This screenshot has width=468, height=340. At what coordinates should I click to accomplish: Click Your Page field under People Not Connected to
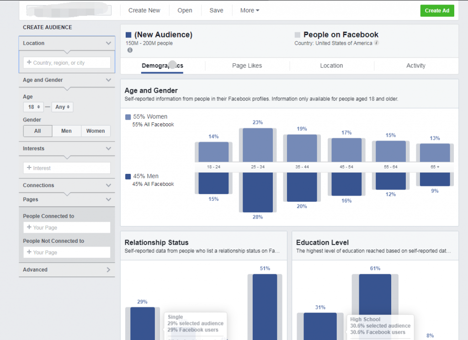coord(67,252)
